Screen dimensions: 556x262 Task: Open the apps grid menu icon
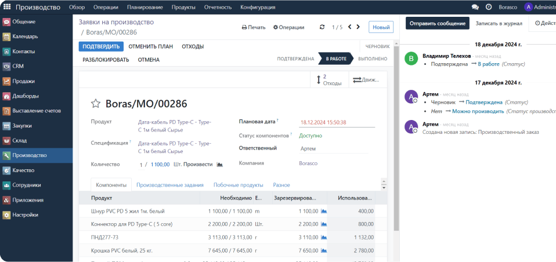[x=7, y=7]
